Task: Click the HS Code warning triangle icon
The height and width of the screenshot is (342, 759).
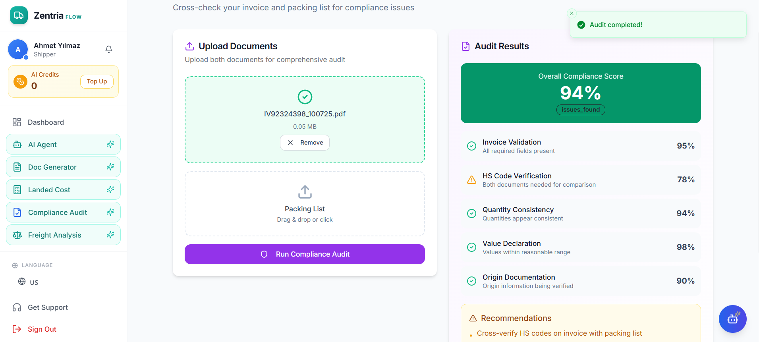Action: pos(471,180)
